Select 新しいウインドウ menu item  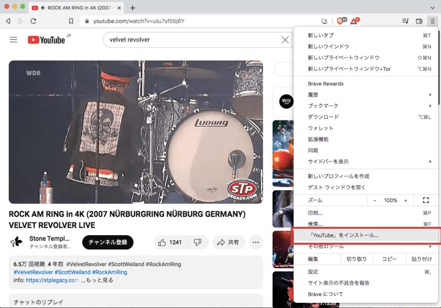pyautogui.click(x=366, y=47)
